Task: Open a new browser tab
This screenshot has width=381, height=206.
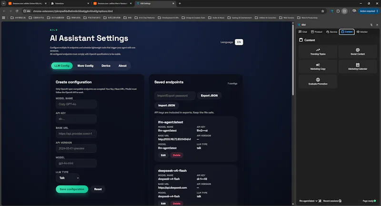Action: coord(180,3)
